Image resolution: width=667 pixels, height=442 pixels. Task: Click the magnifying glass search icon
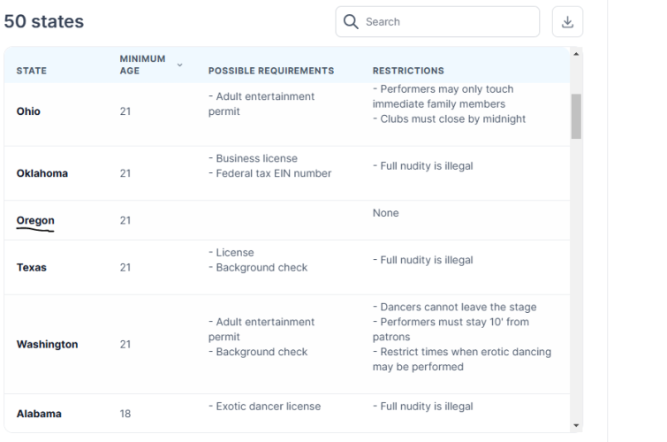(x=351, y=22)
